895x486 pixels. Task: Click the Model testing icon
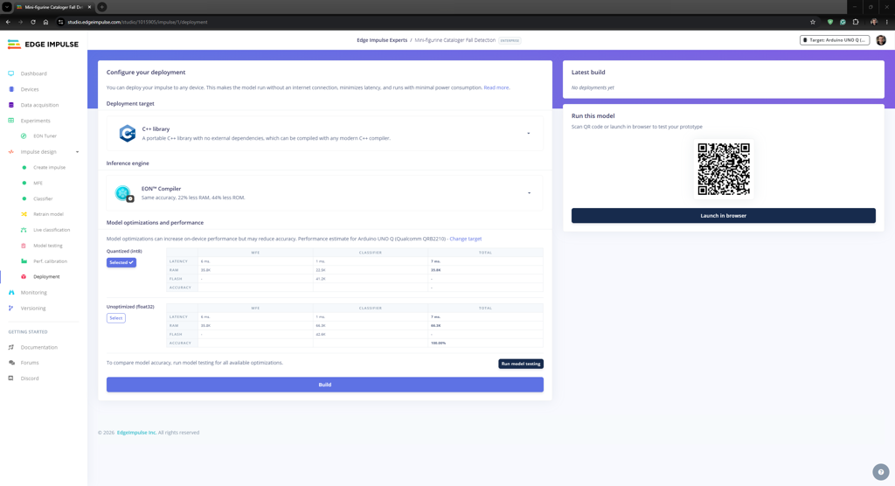[x=24, y=246]
